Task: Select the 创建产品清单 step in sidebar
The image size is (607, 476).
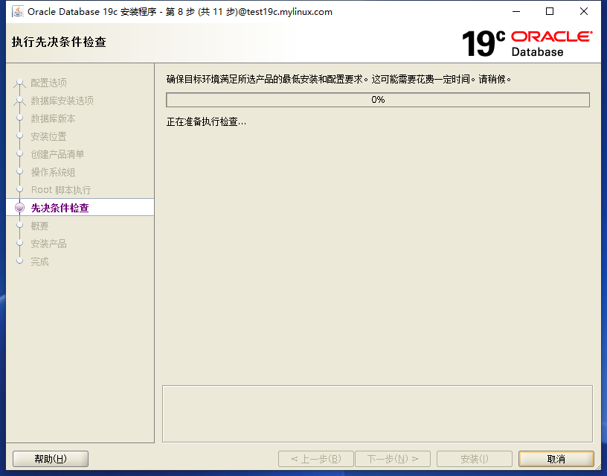Action: tap(57, 154)
